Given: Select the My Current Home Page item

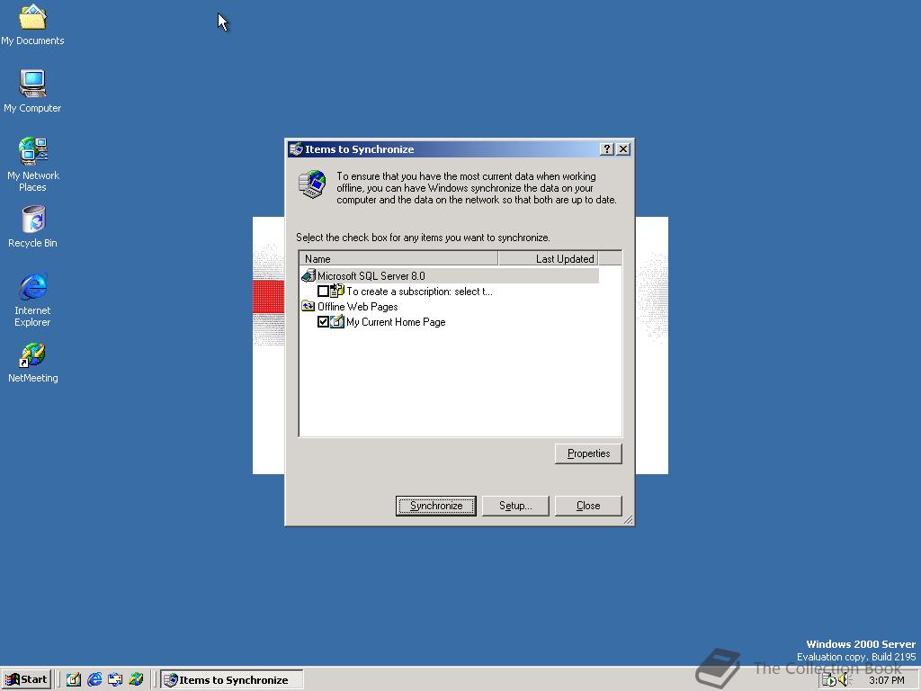Looking at the screenshot, I should [396, 321].
